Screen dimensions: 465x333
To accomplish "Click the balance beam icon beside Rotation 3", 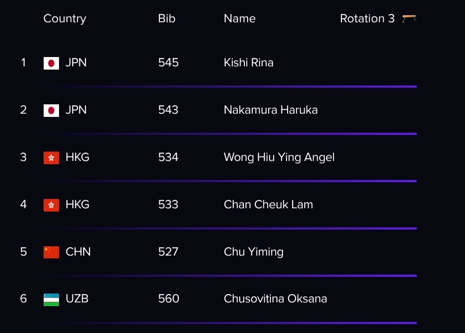I will (x=409, y=19).
